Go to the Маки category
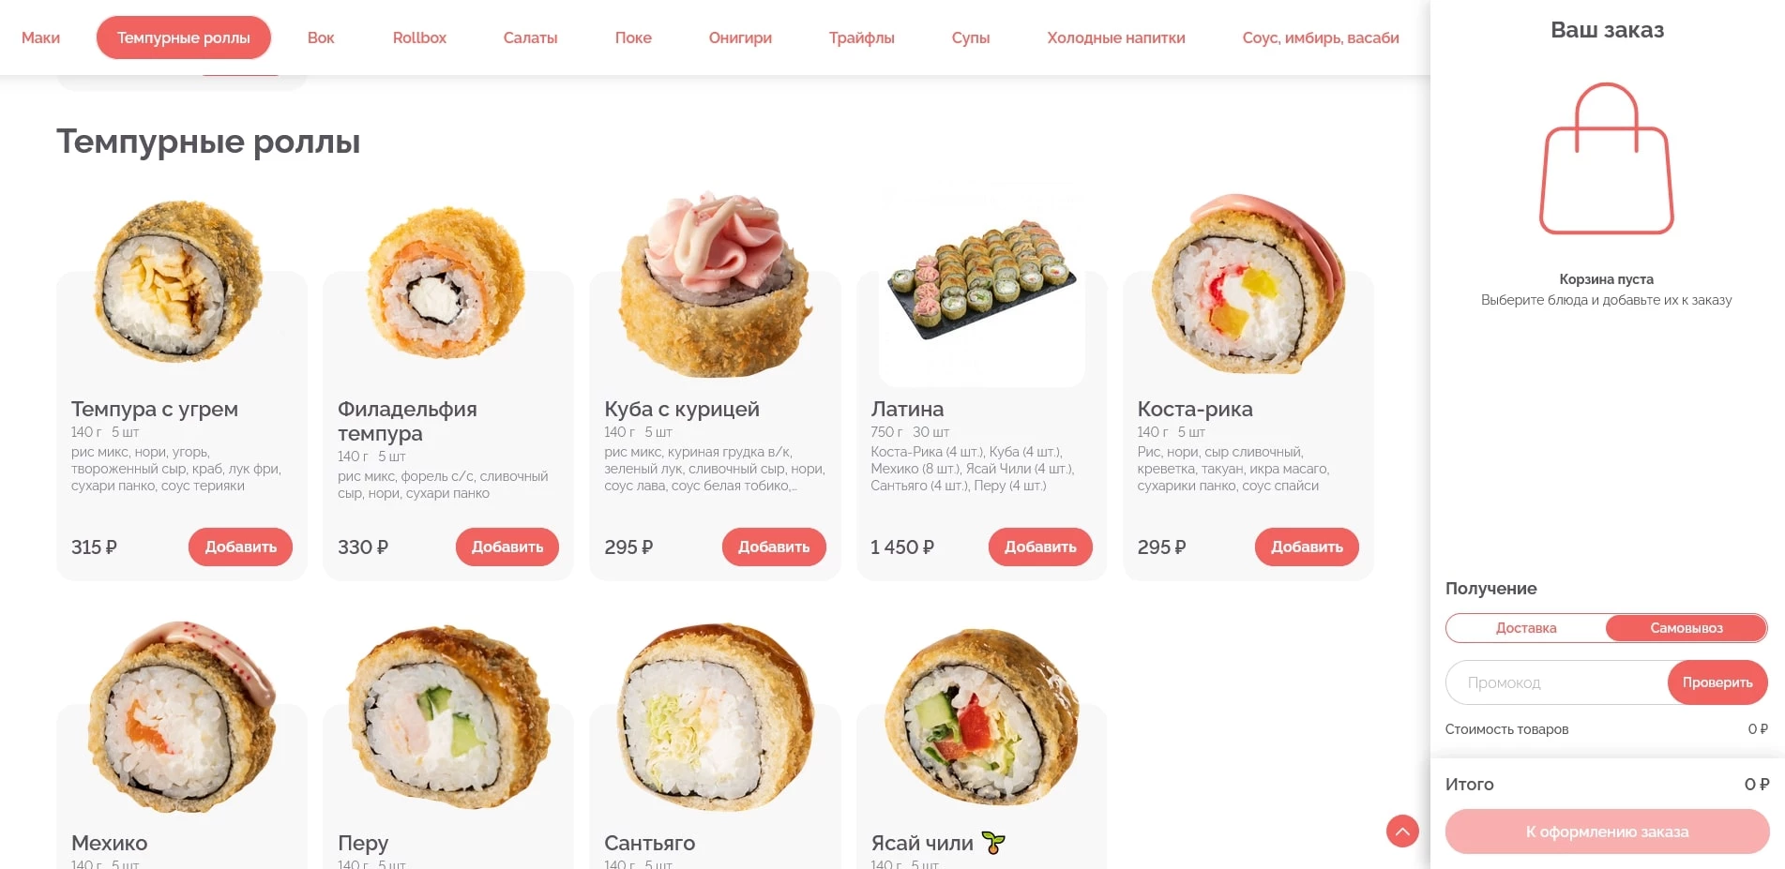 coord(40,37)
